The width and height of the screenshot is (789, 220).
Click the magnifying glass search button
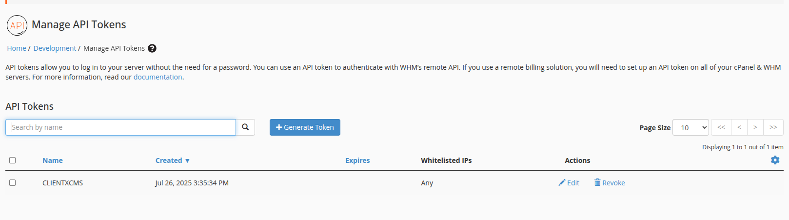pyautogui.click(x=245, y=127)
